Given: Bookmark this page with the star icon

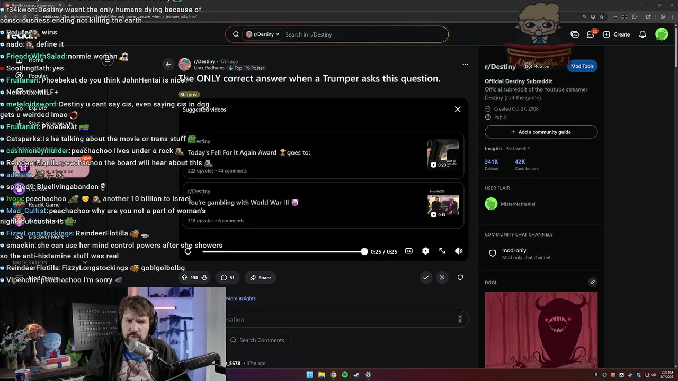Looking at the screenshot, I should tap(601, 17).
